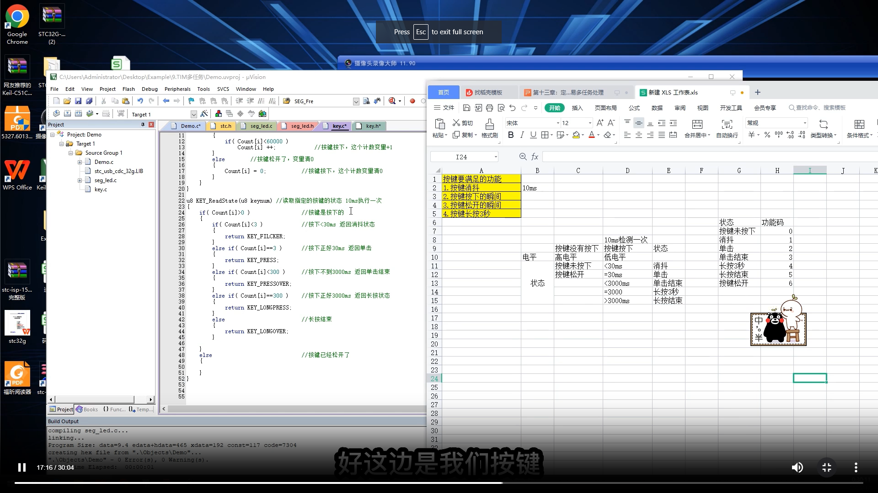This screenshot has width=878, height=493.
Task: Click the new tab plus button in WPS
Action: 758,92
